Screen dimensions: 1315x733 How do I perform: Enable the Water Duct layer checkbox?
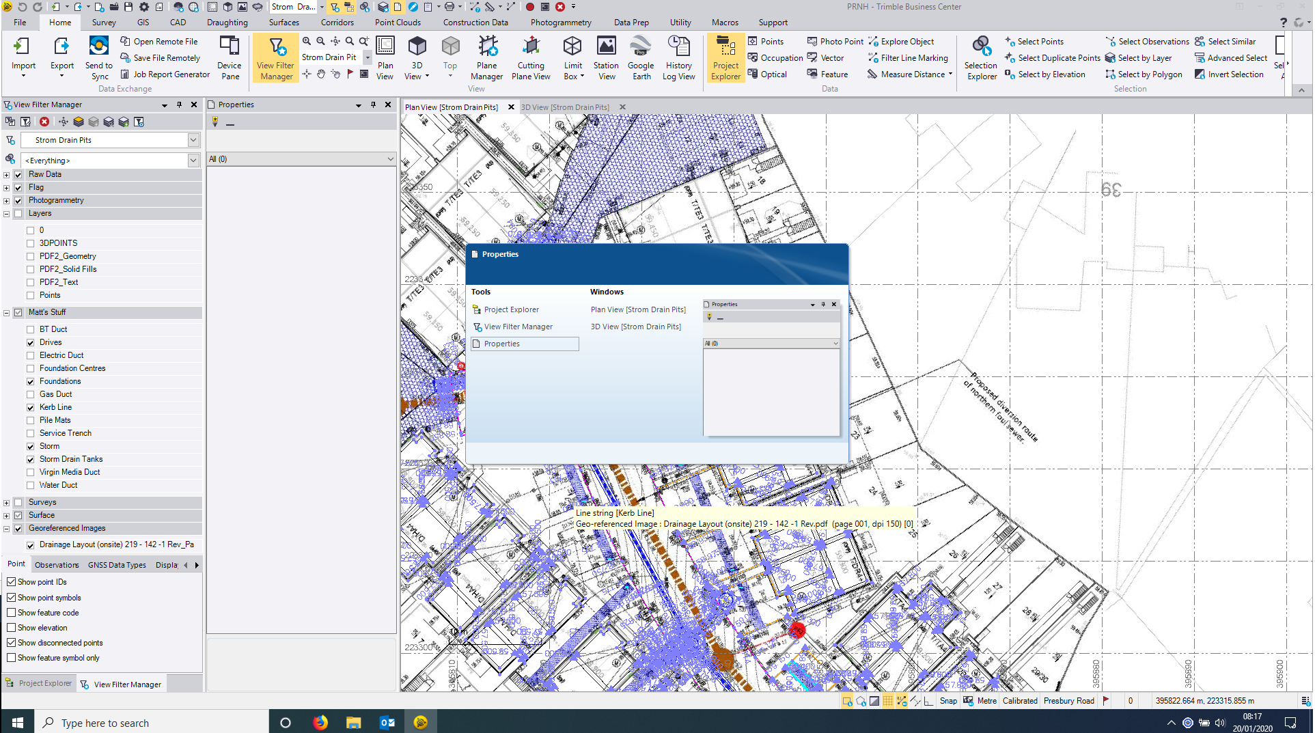coord(31,485)
